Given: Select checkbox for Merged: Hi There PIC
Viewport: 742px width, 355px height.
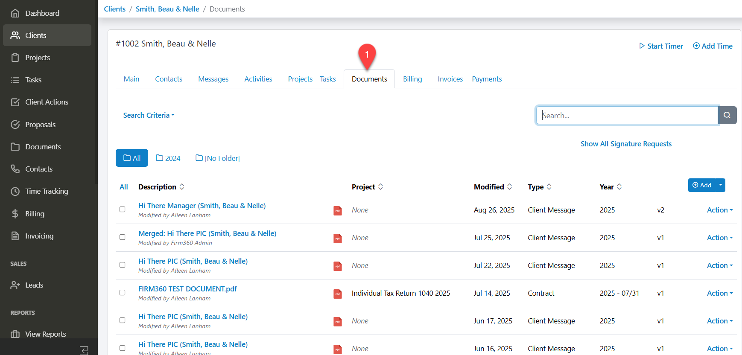Looking at the screenshot, I should pyautogui.click(x=123, y=237).
